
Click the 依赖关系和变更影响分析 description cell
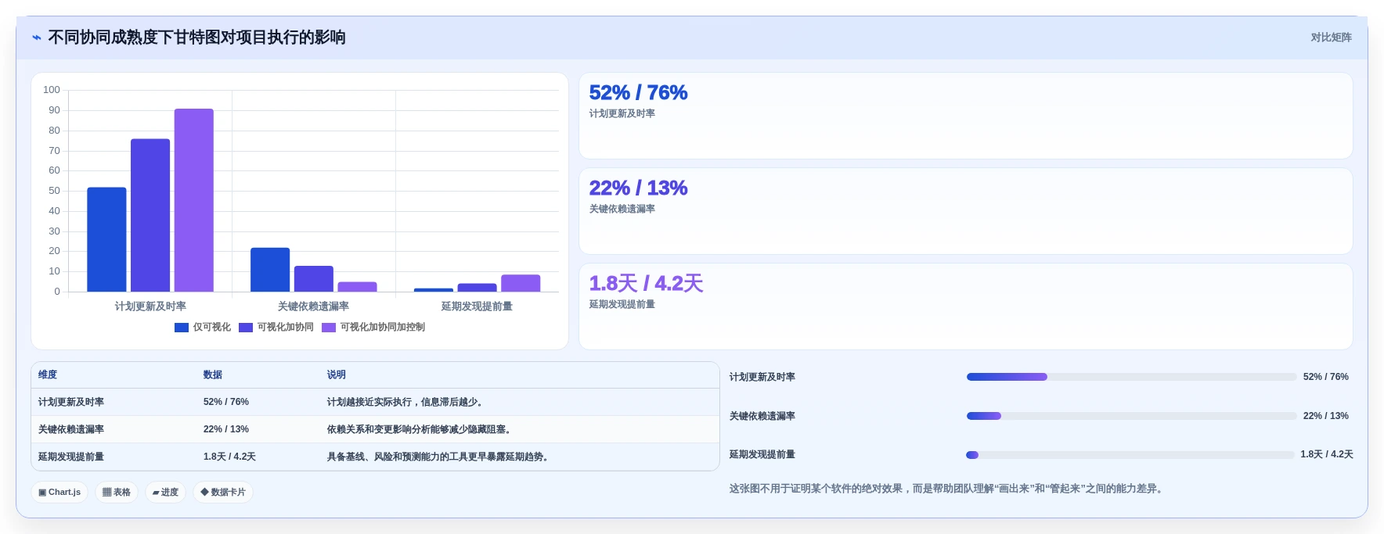(421, 430)
